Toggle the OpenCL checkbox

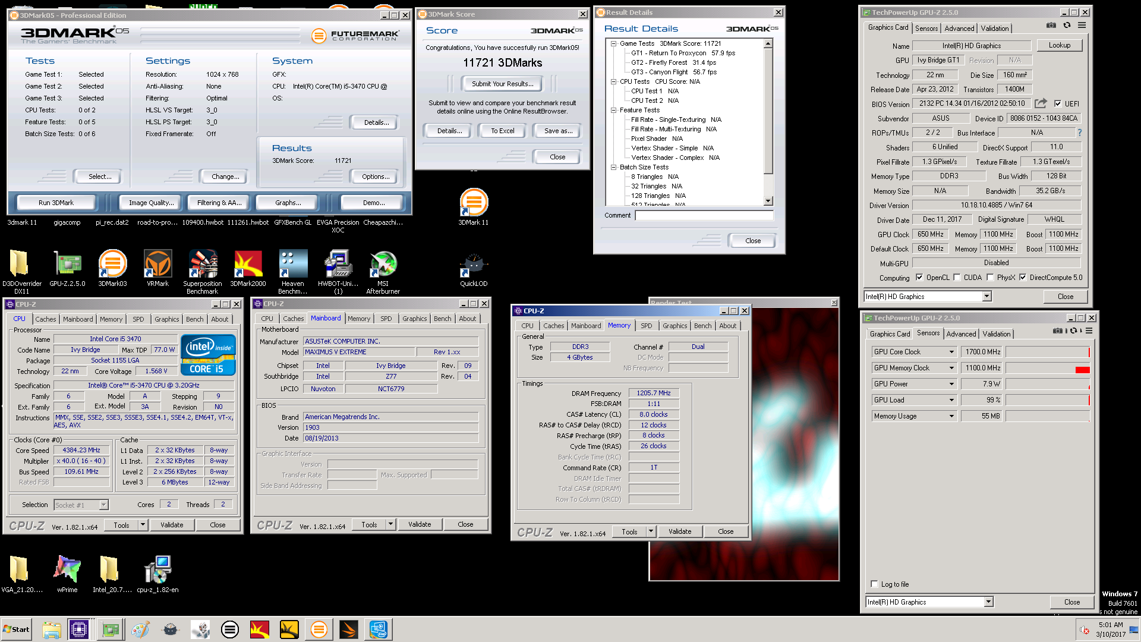pyautogui.click(x=919, y=278)
